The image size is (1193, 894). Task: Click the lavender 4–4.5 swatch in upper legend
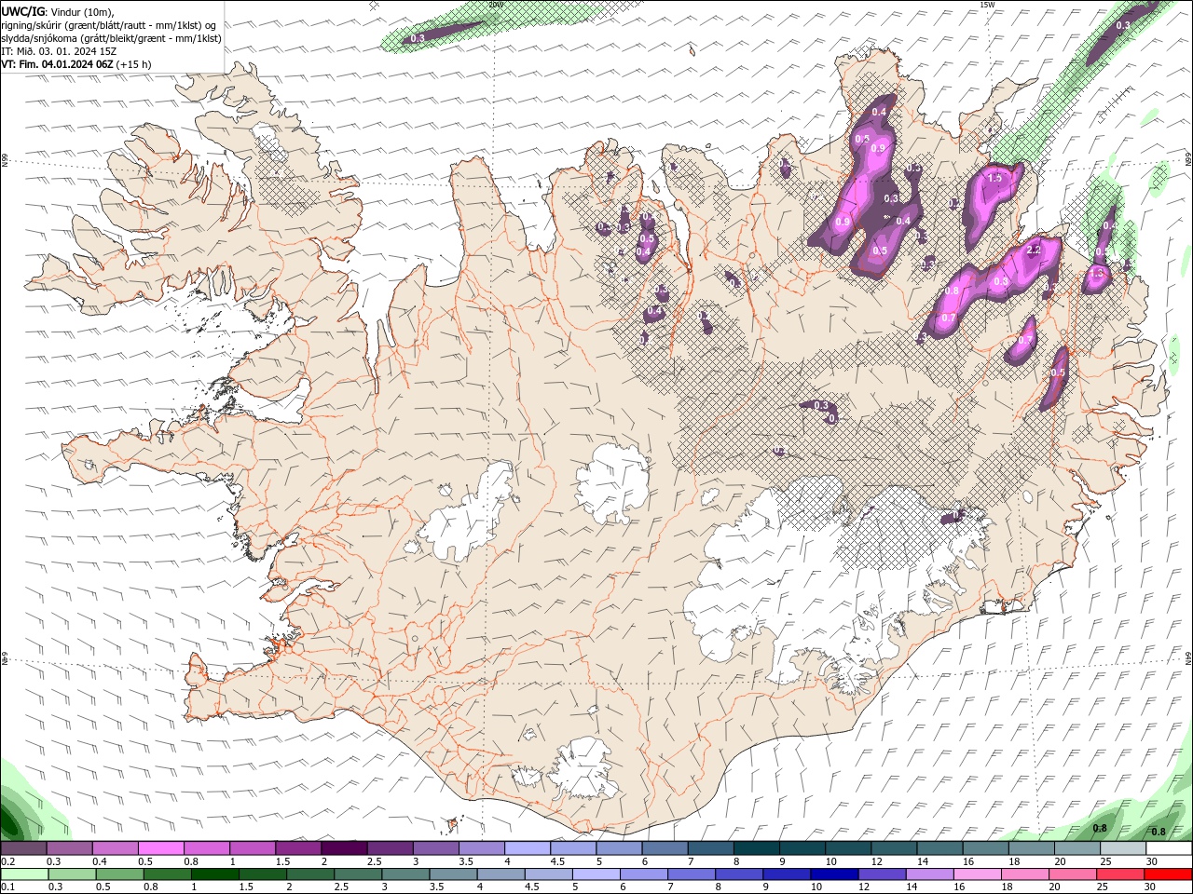coord(527,848)
